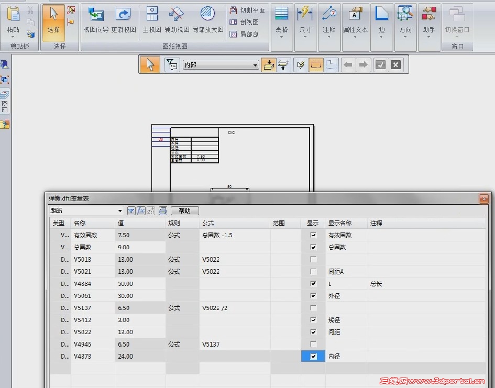This screenshot has width=495, height=388.
Task: Click the right arrow (next) on command bar
Action: tap(363, 65)
